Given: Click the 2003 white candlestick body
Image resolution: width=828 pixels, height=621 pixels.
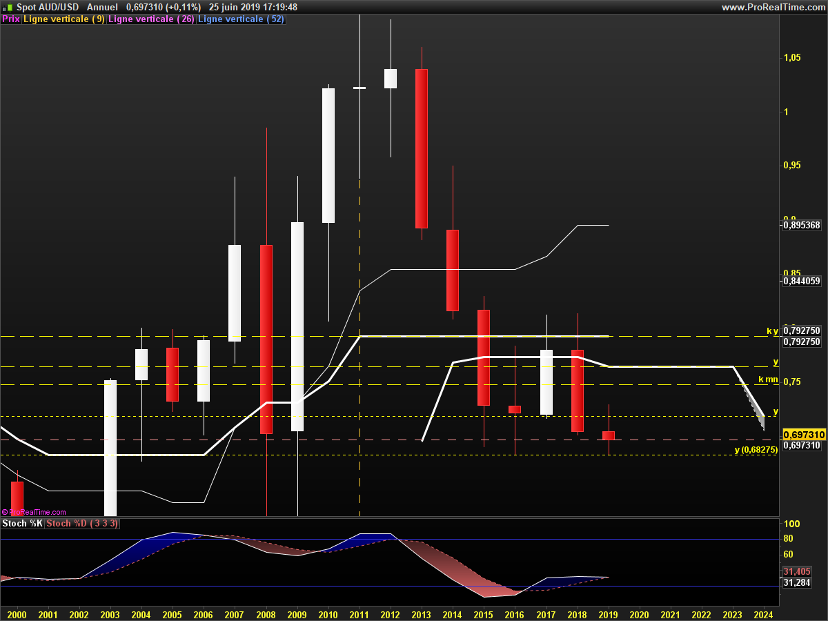Looking at the screenshot, I should (110, 448).
